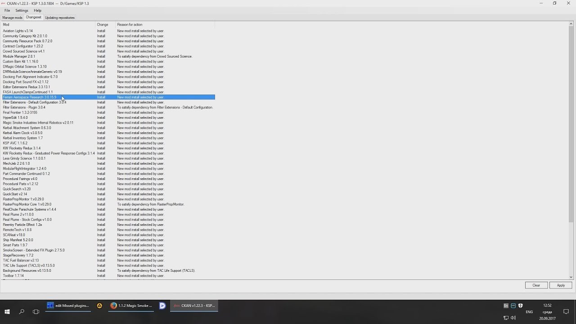
Task: Switch to the 'edit Missed plugins' taskbar window
Action: pyautogui.click(x=68, y=306)
